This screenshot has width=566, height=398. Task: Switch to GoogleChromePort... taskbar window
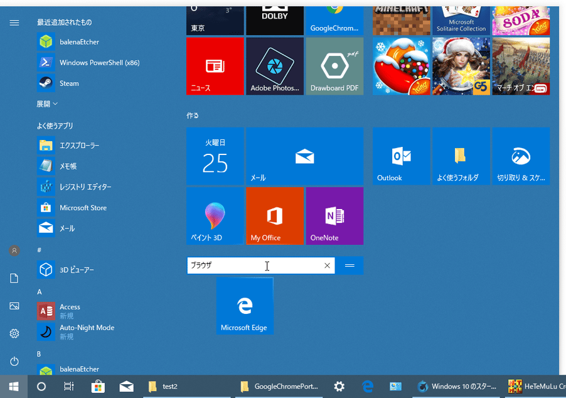tap(279, 387)
